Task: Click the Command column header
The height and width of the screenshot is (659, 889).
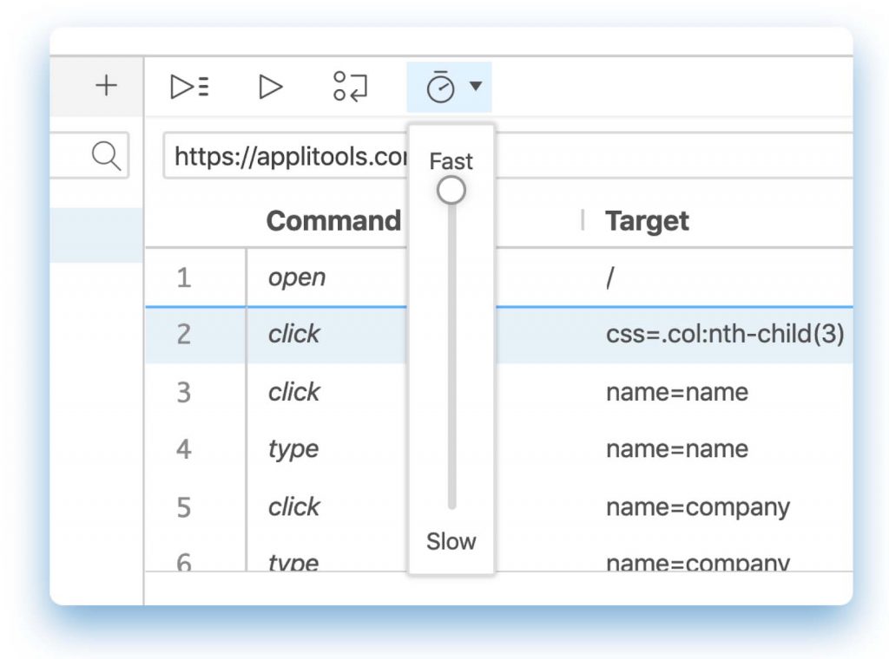Action: tap(333, 221)
